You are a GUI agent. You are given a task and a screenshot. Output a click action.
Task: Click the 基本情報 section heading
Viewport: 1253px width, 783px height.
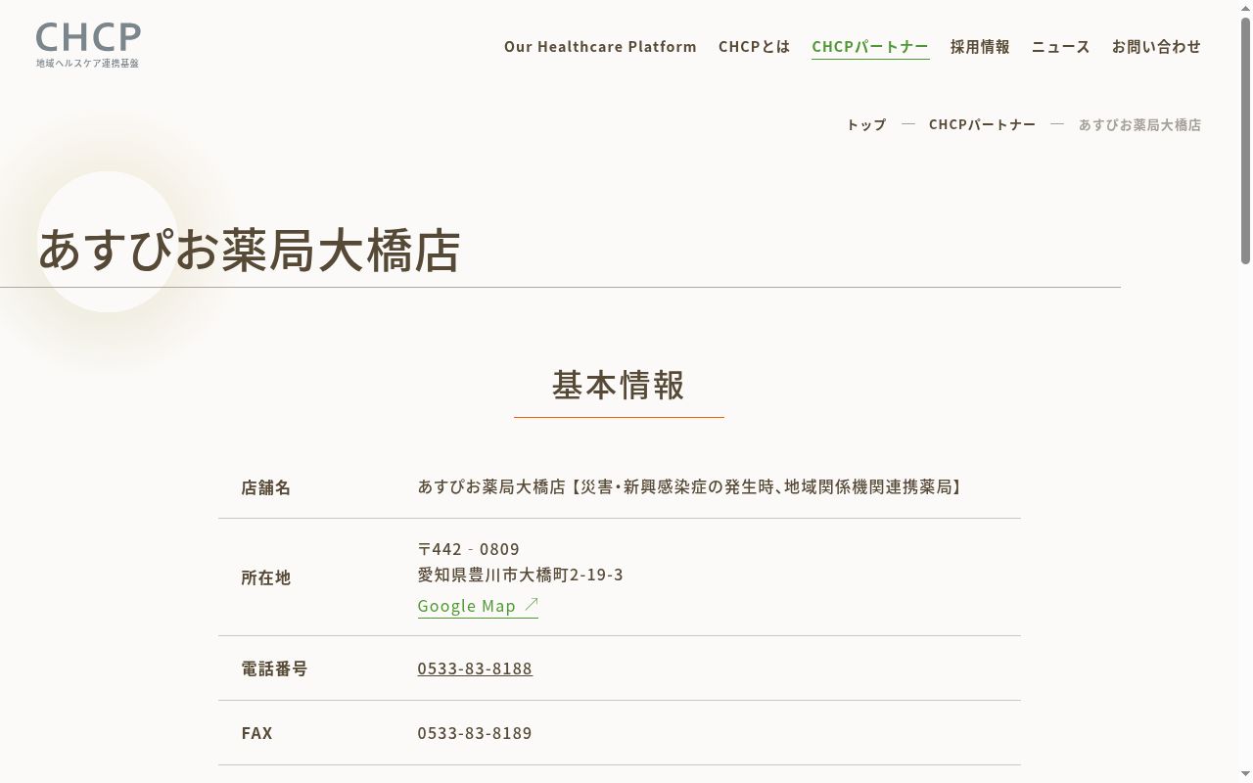[x=619, y=385]
